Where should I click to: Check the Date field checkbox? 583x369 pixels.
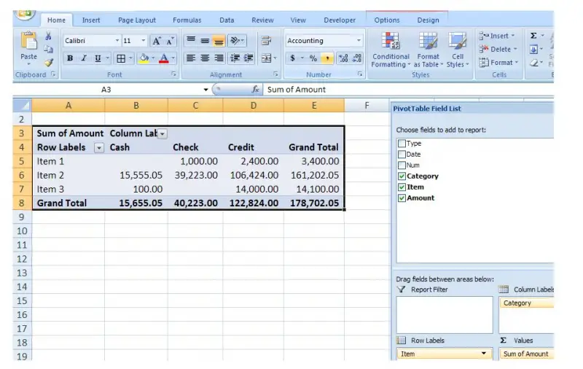(x=402, y=154)
